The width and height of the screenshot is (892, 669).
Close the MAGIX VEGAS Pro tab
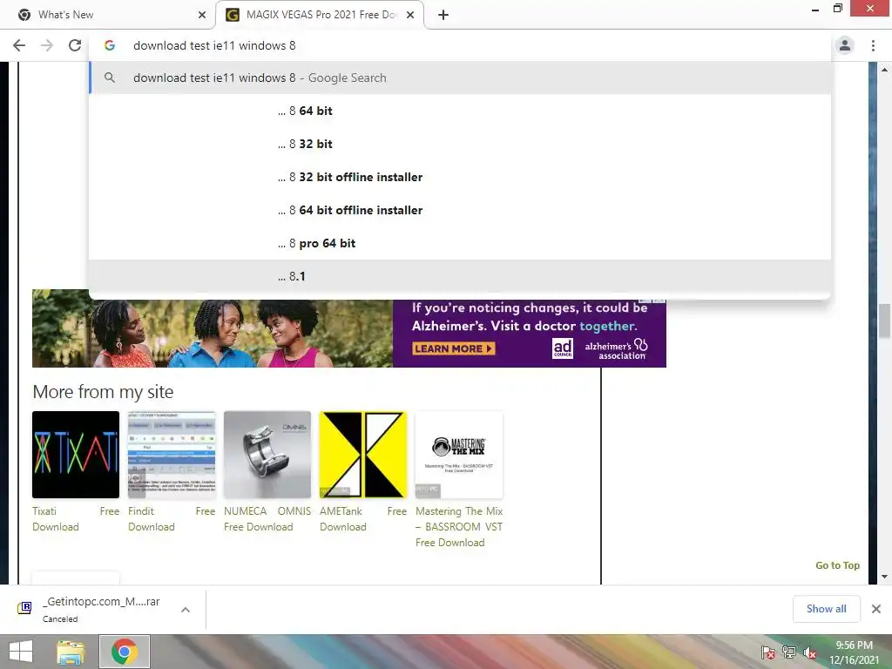[410, 15]
